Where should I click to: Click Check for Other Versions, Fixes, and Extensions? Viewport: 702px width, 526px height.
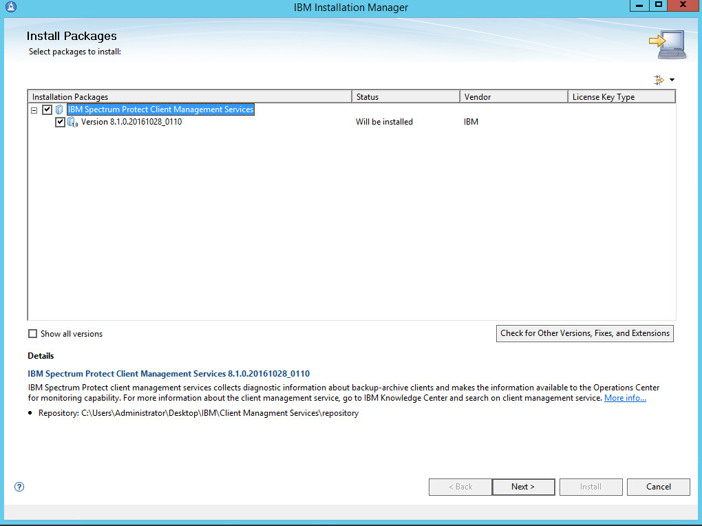[x=585, y=333]
